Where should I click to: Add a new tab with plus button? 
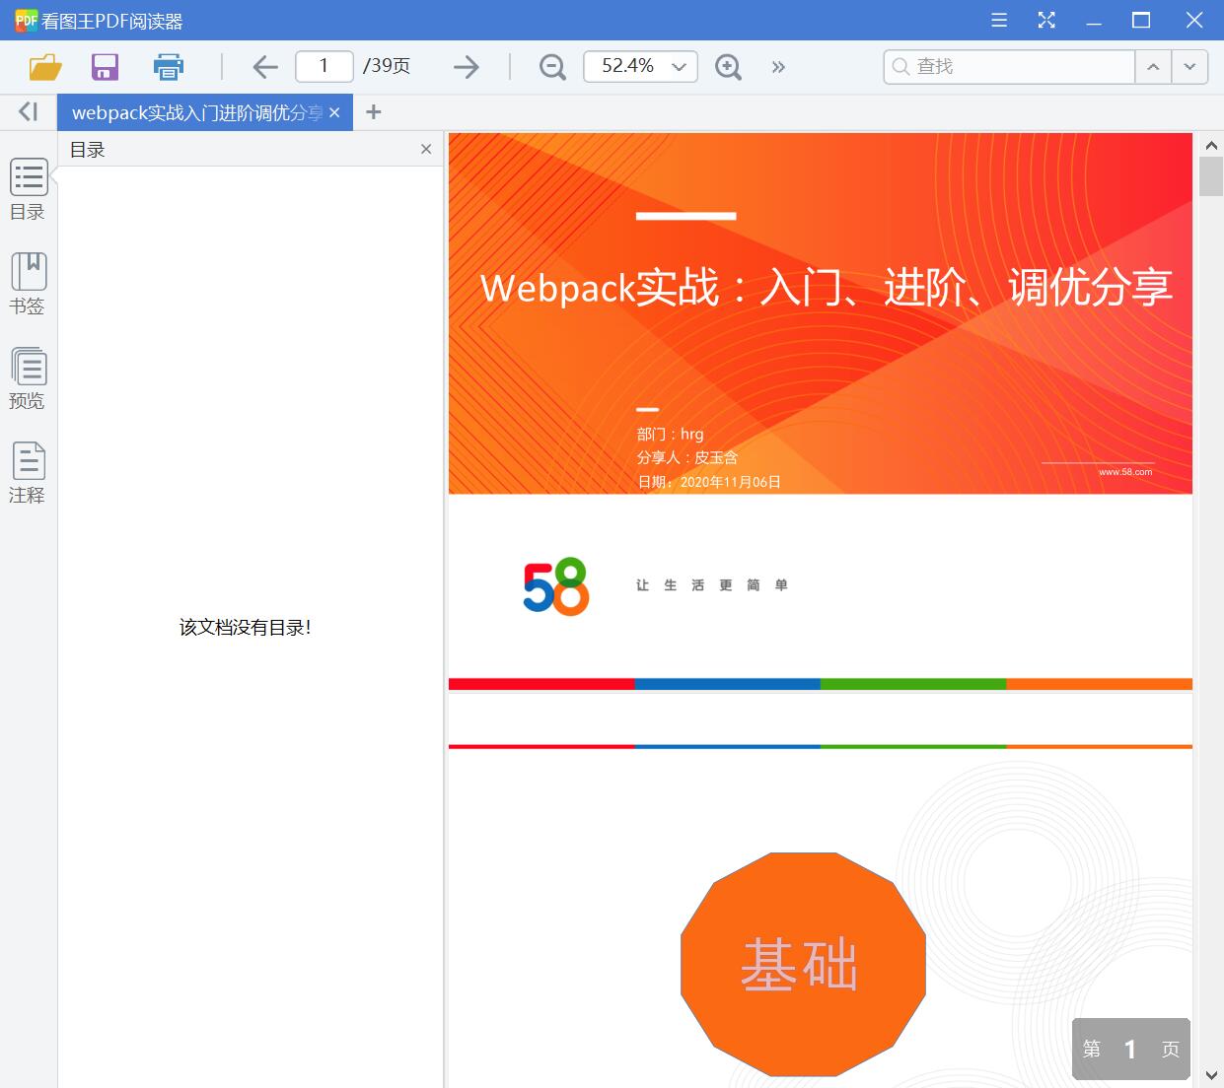[x=373, y=112]
